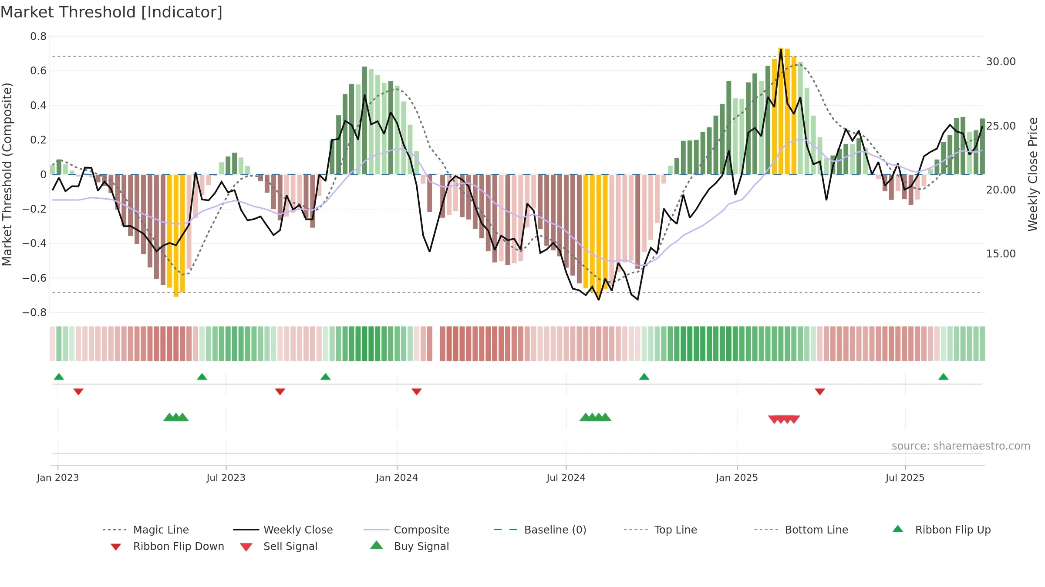1045x587 pixels.
Task: Click the Ribbon Flip Down marker near Sep 2023
Action: pos(280,392)
